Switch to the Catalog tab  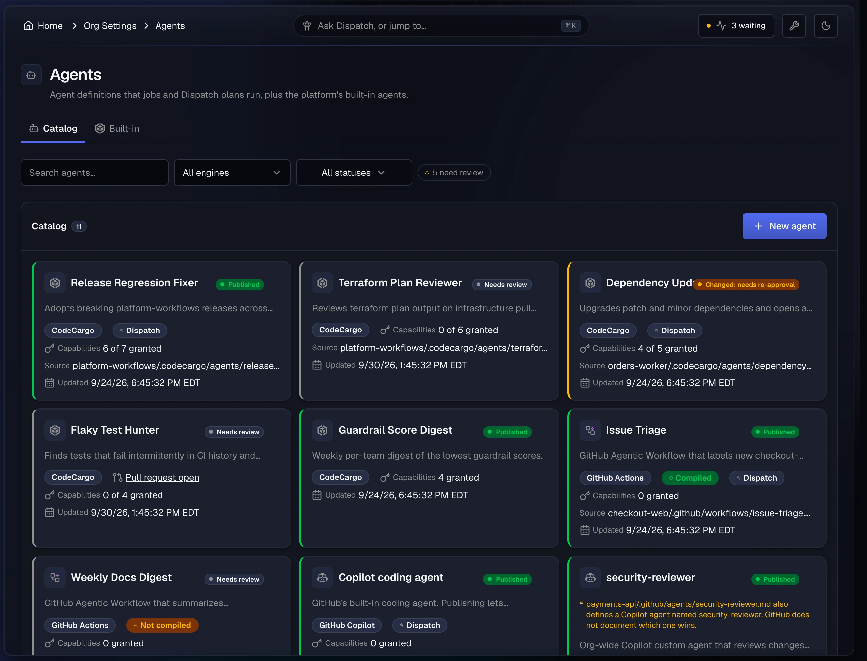53,129
